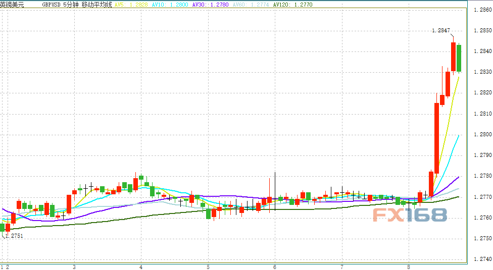493x270 pixels.
Task: Click time axis marker 3
Action: click(x=74, y=266)
